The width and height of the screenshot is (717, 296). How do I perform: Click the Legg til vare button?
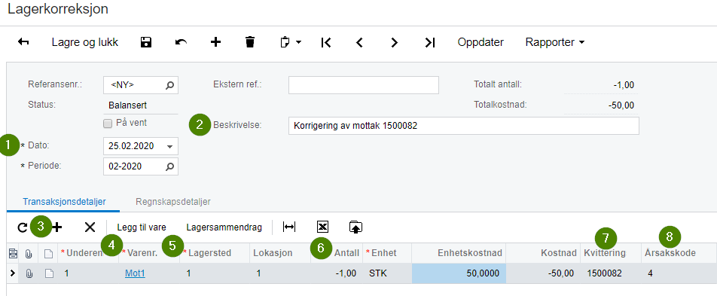point(142,227)
